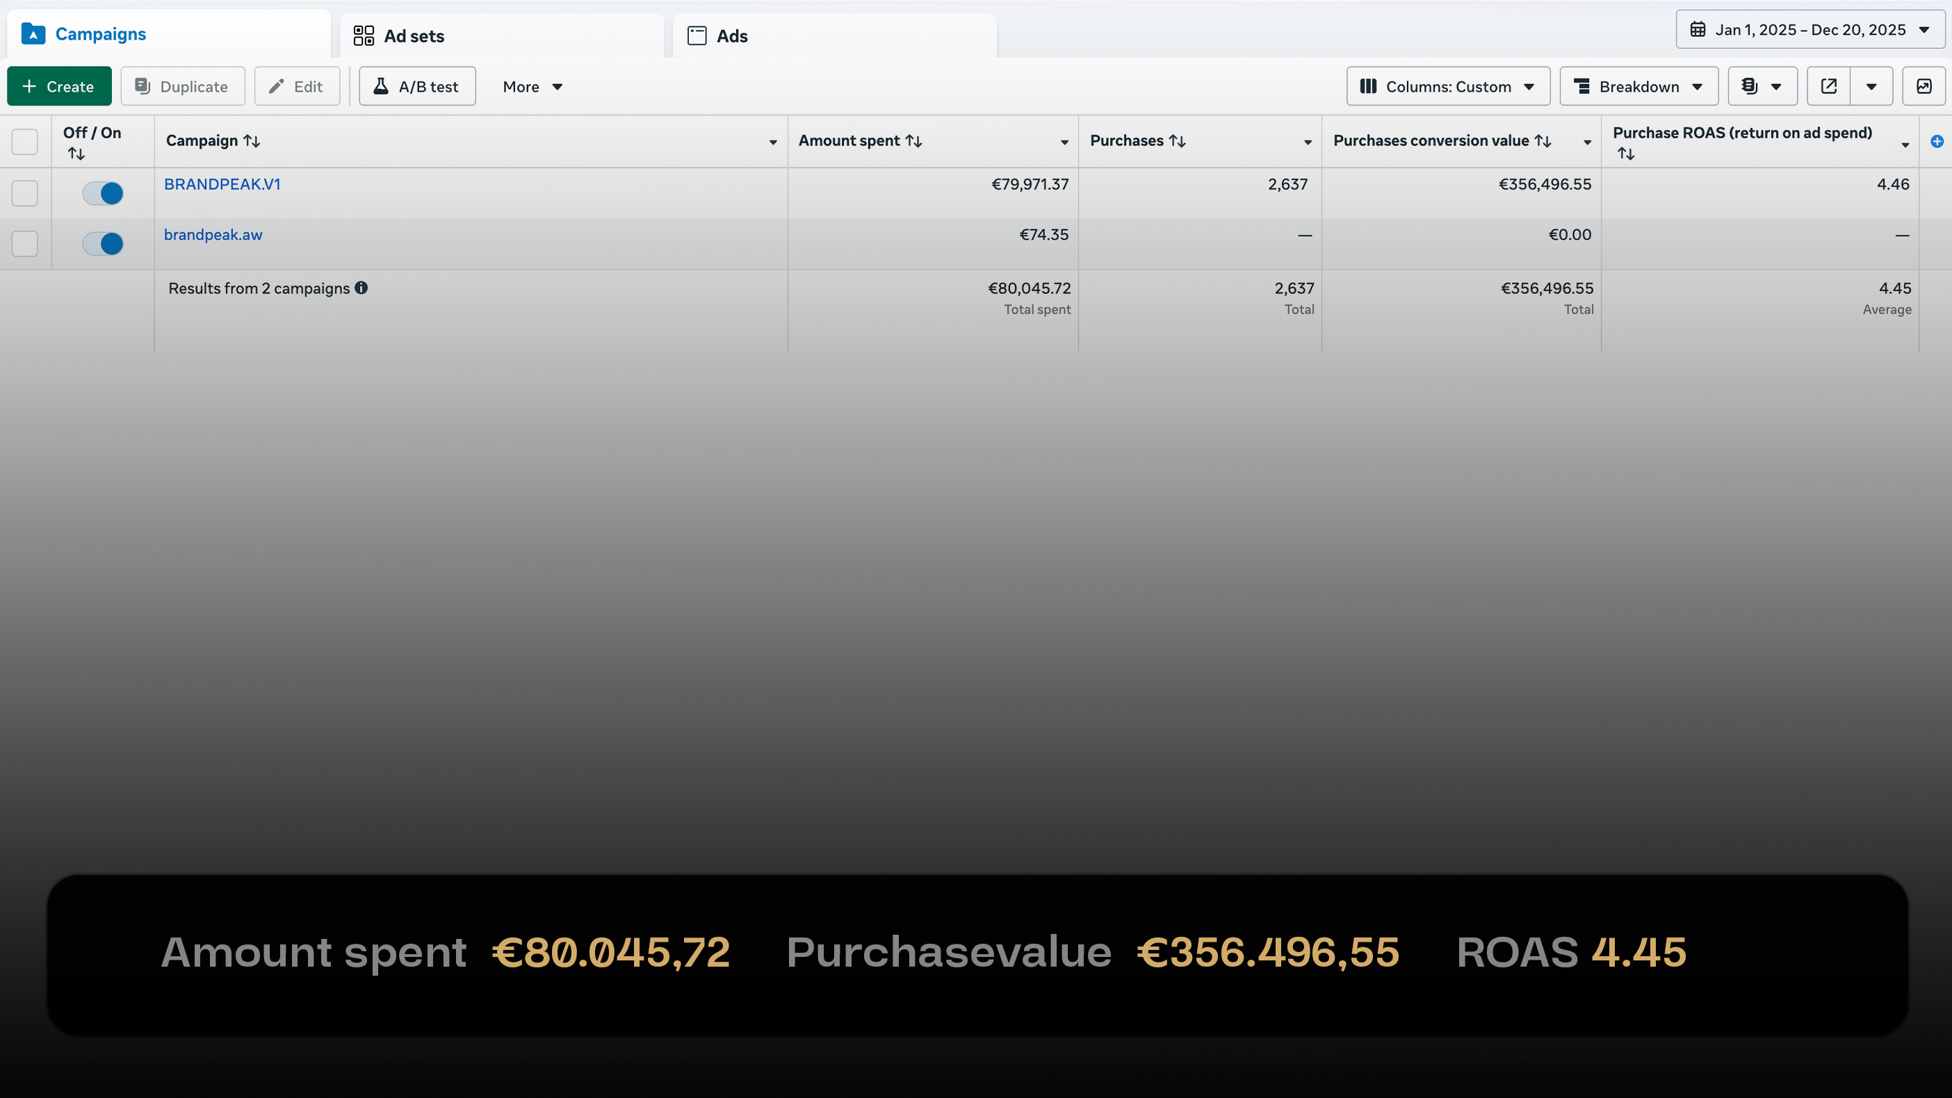This screenshot has height=1098, width=1952.
Task: Check the select-all checkbox in table header
Action: [25, 142]
